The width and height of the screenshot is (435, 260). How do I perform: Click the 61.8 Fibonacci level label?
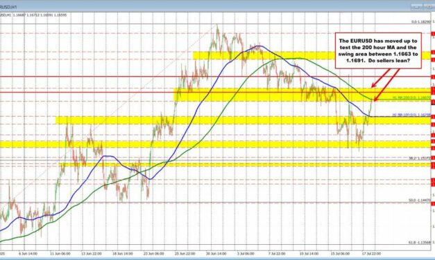420,242
